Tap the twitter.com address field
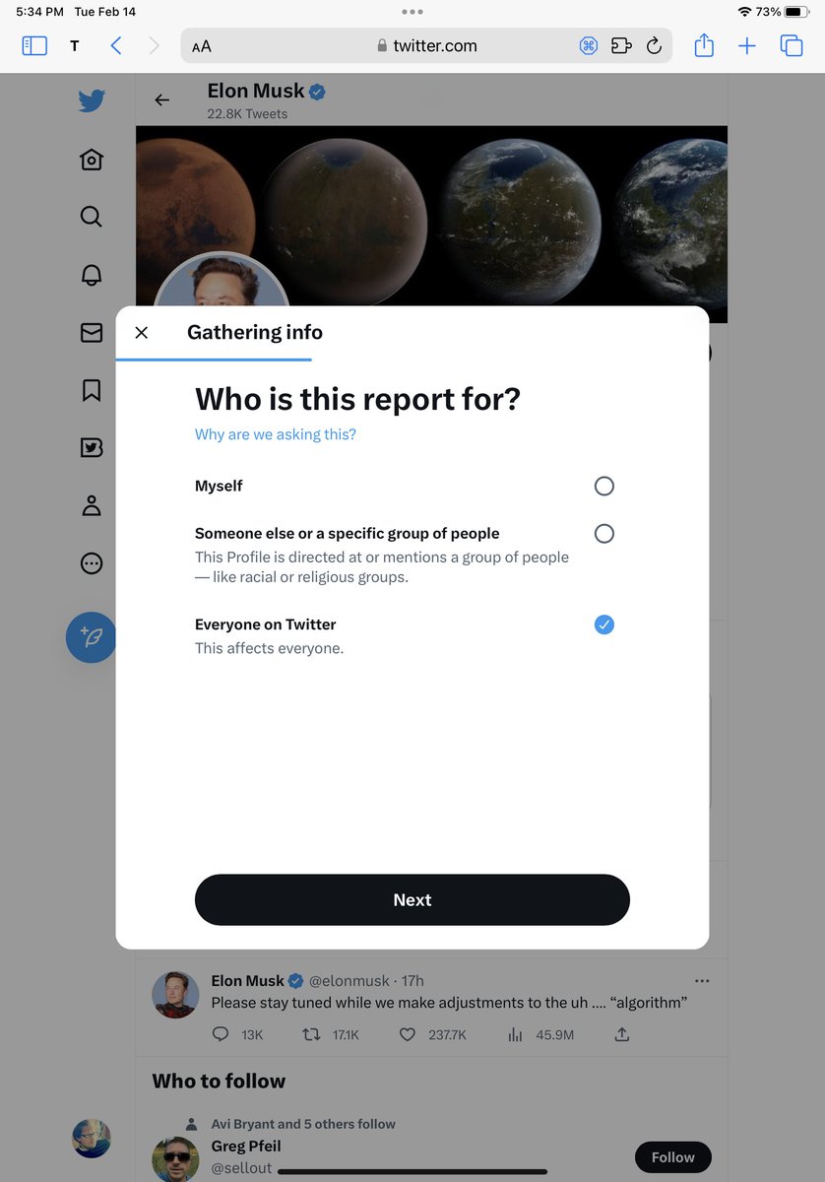825x1182 pixels. (x=426, y=45)
